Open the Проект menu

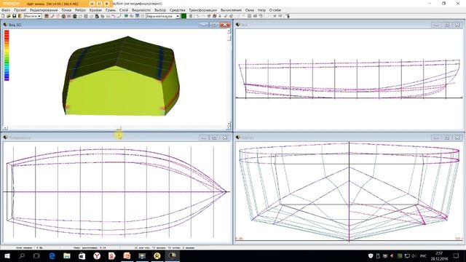pyautogui.click(x=20, y=10)
